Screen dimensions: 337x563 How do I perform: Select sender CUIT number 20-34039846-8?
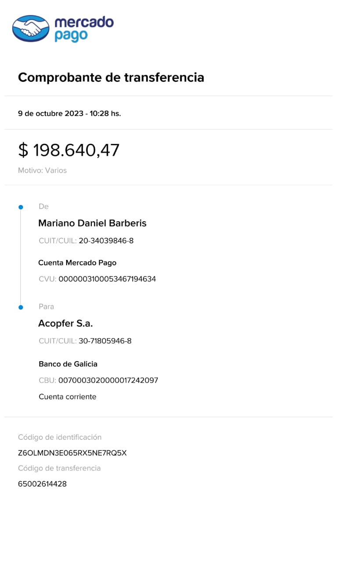pos(106,241)
